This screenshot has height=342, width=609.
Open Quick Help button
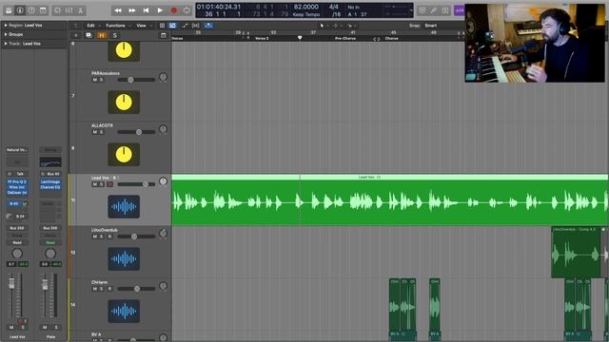[x=31, y=10]
